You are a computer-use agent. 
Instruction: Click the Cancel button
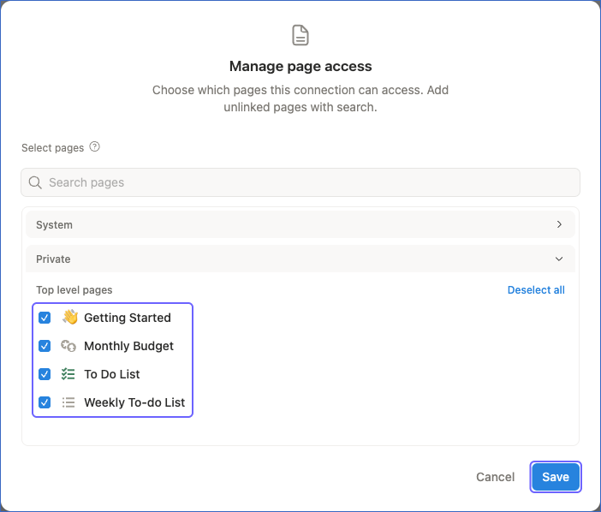click(x=495, y=477)
